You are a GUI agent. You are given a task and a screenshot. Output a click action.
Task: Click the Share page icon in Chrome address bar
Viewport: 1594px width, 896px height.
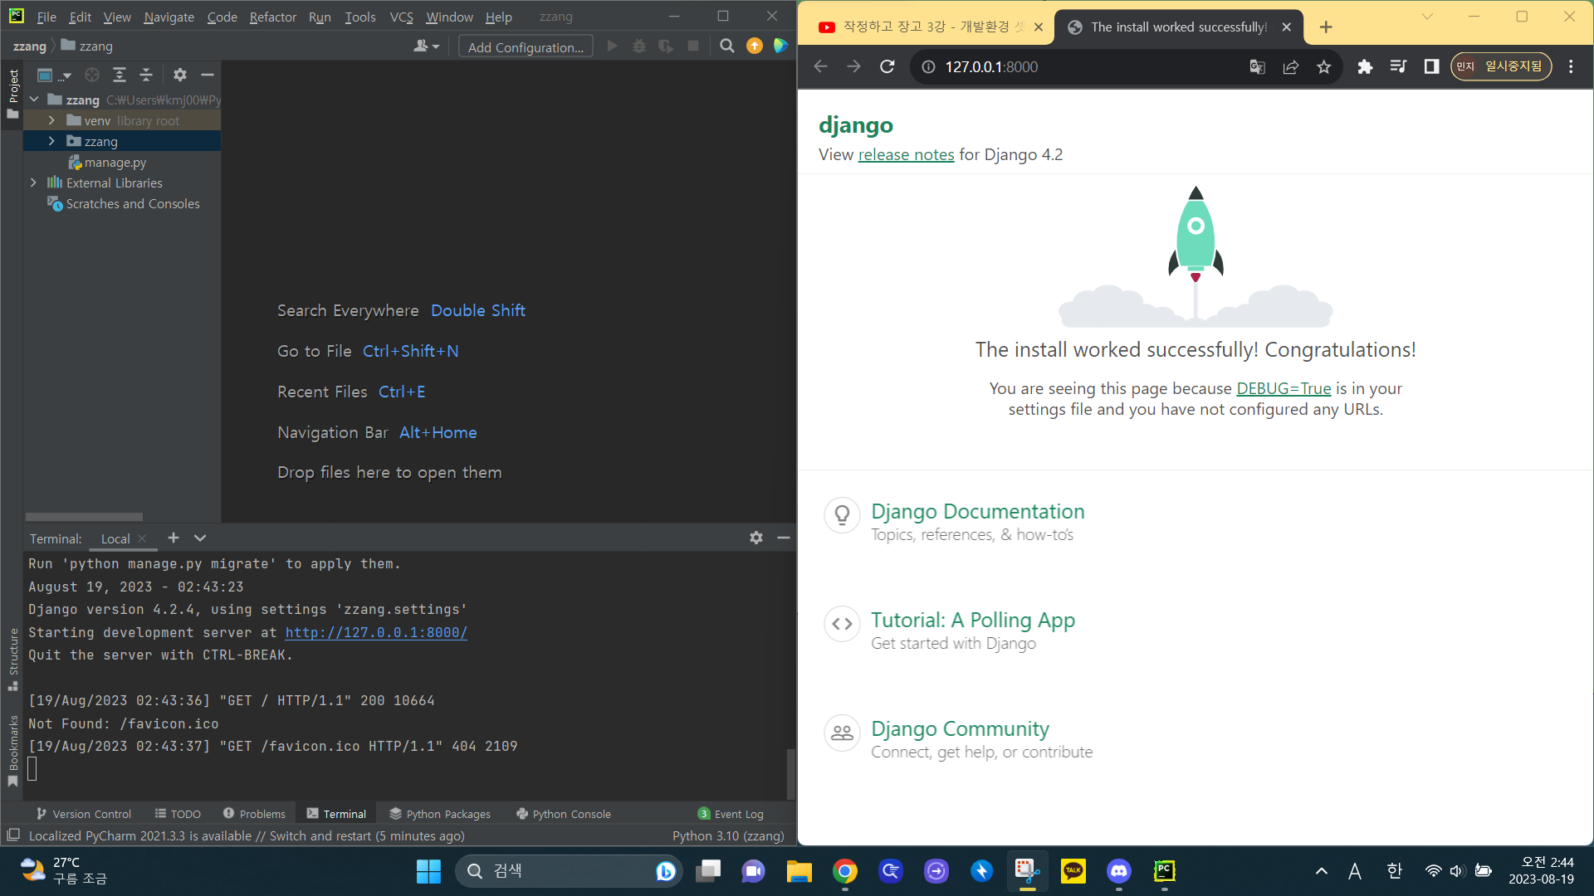coord(1291,66)
